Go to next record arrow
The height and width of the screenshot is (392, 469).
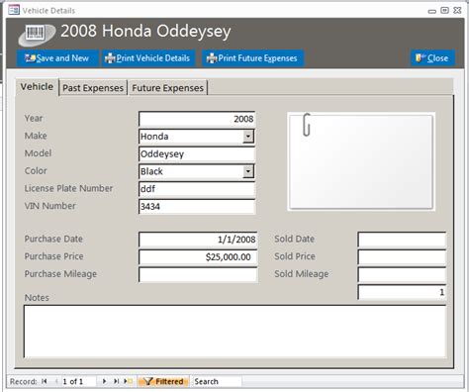(x=104, y=381)
